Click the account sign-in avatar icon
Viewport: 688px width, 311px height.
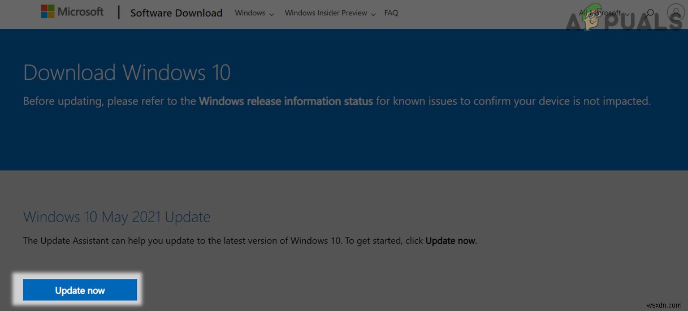675,12
